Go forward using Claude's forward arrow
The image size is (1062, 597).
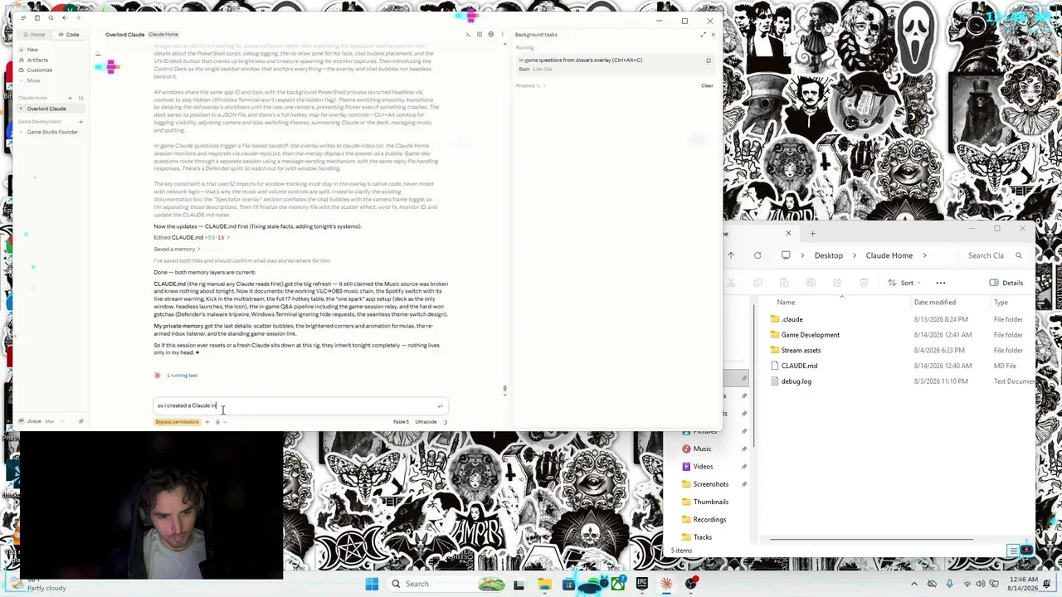click(x=77, y=17)
